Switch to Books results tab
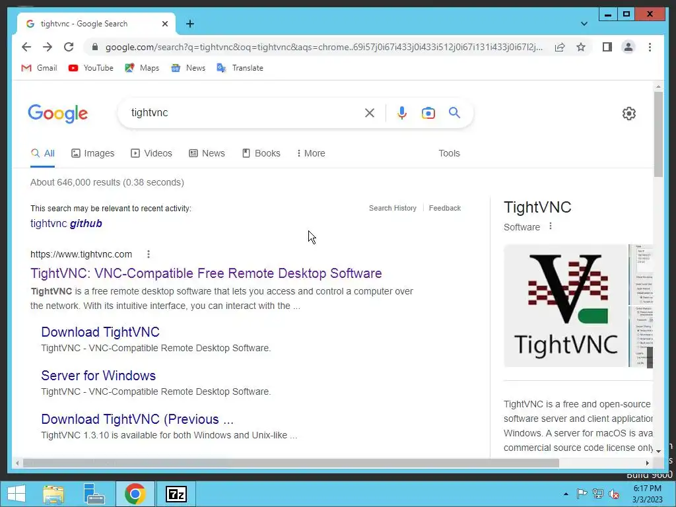The image size is (676, 507). click(261, 153)
